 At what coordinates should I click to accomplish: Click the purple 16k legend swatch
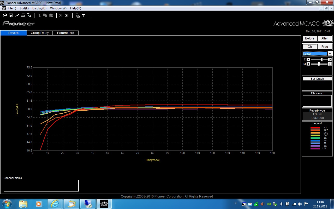(x=315, y=148)
